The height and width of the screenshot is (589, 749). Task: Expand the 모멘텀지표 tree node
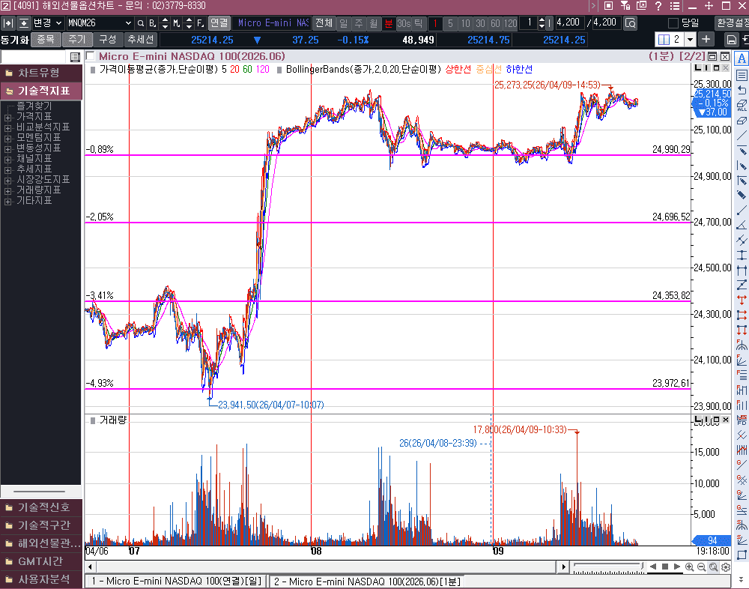tap(8, 138)
